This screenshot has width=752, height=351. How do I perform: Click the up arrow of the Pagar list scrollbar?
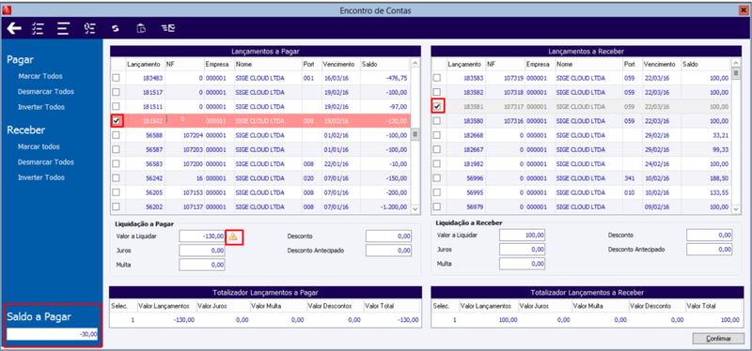pyautogui.click(x=415, y=64)
